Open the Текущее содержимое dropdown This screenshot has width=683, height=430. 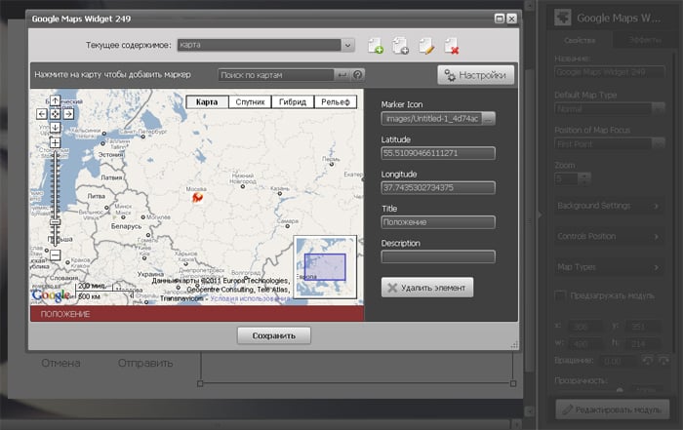348,45
